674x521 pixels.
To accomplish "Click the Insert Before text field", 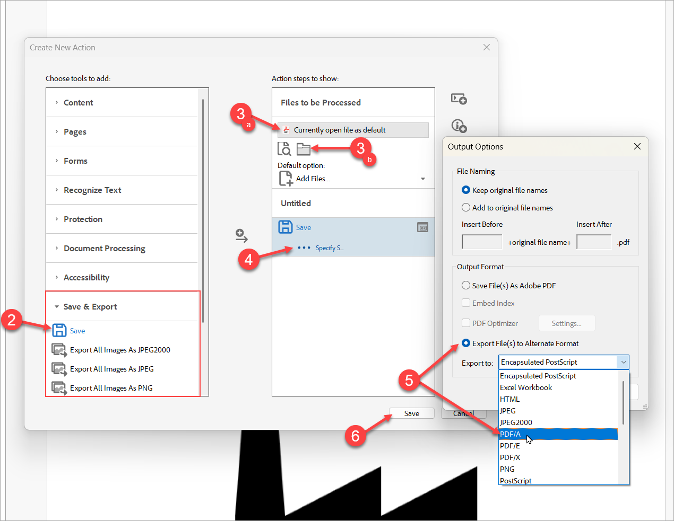I will 482,242.
